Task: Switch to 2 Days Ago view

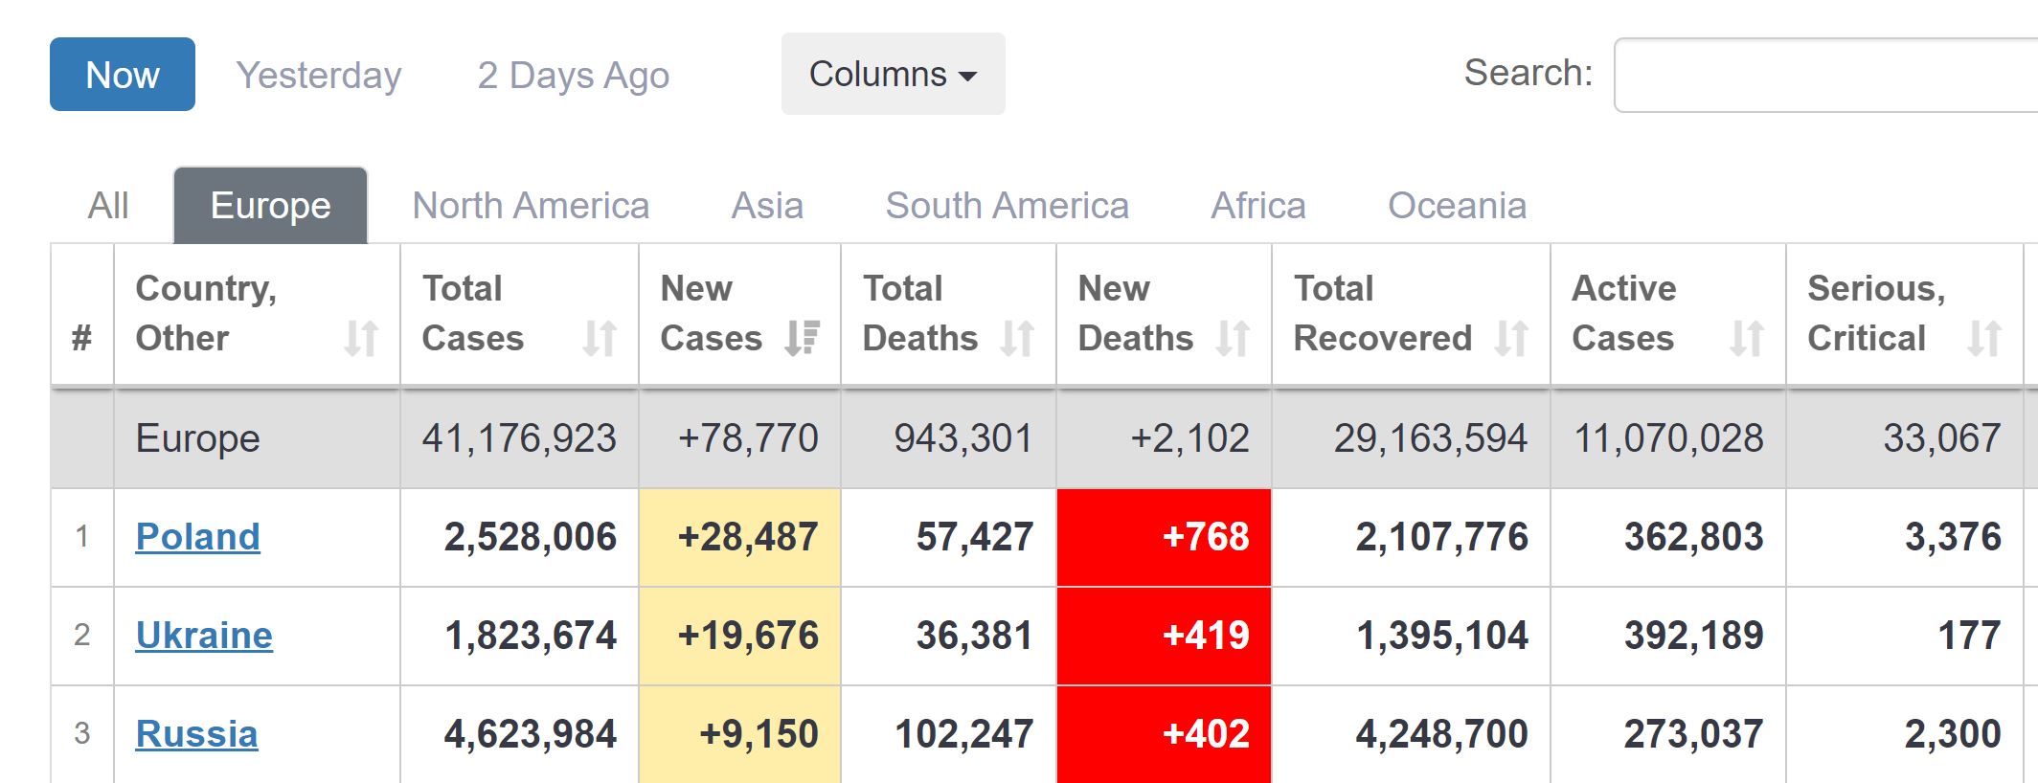Action: tap(573, 75)
